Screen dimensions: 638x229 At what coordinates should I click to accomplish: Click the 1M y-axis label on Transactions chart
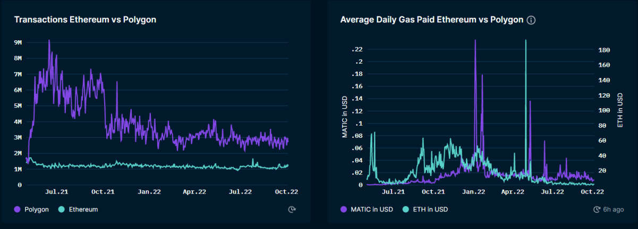18,169
